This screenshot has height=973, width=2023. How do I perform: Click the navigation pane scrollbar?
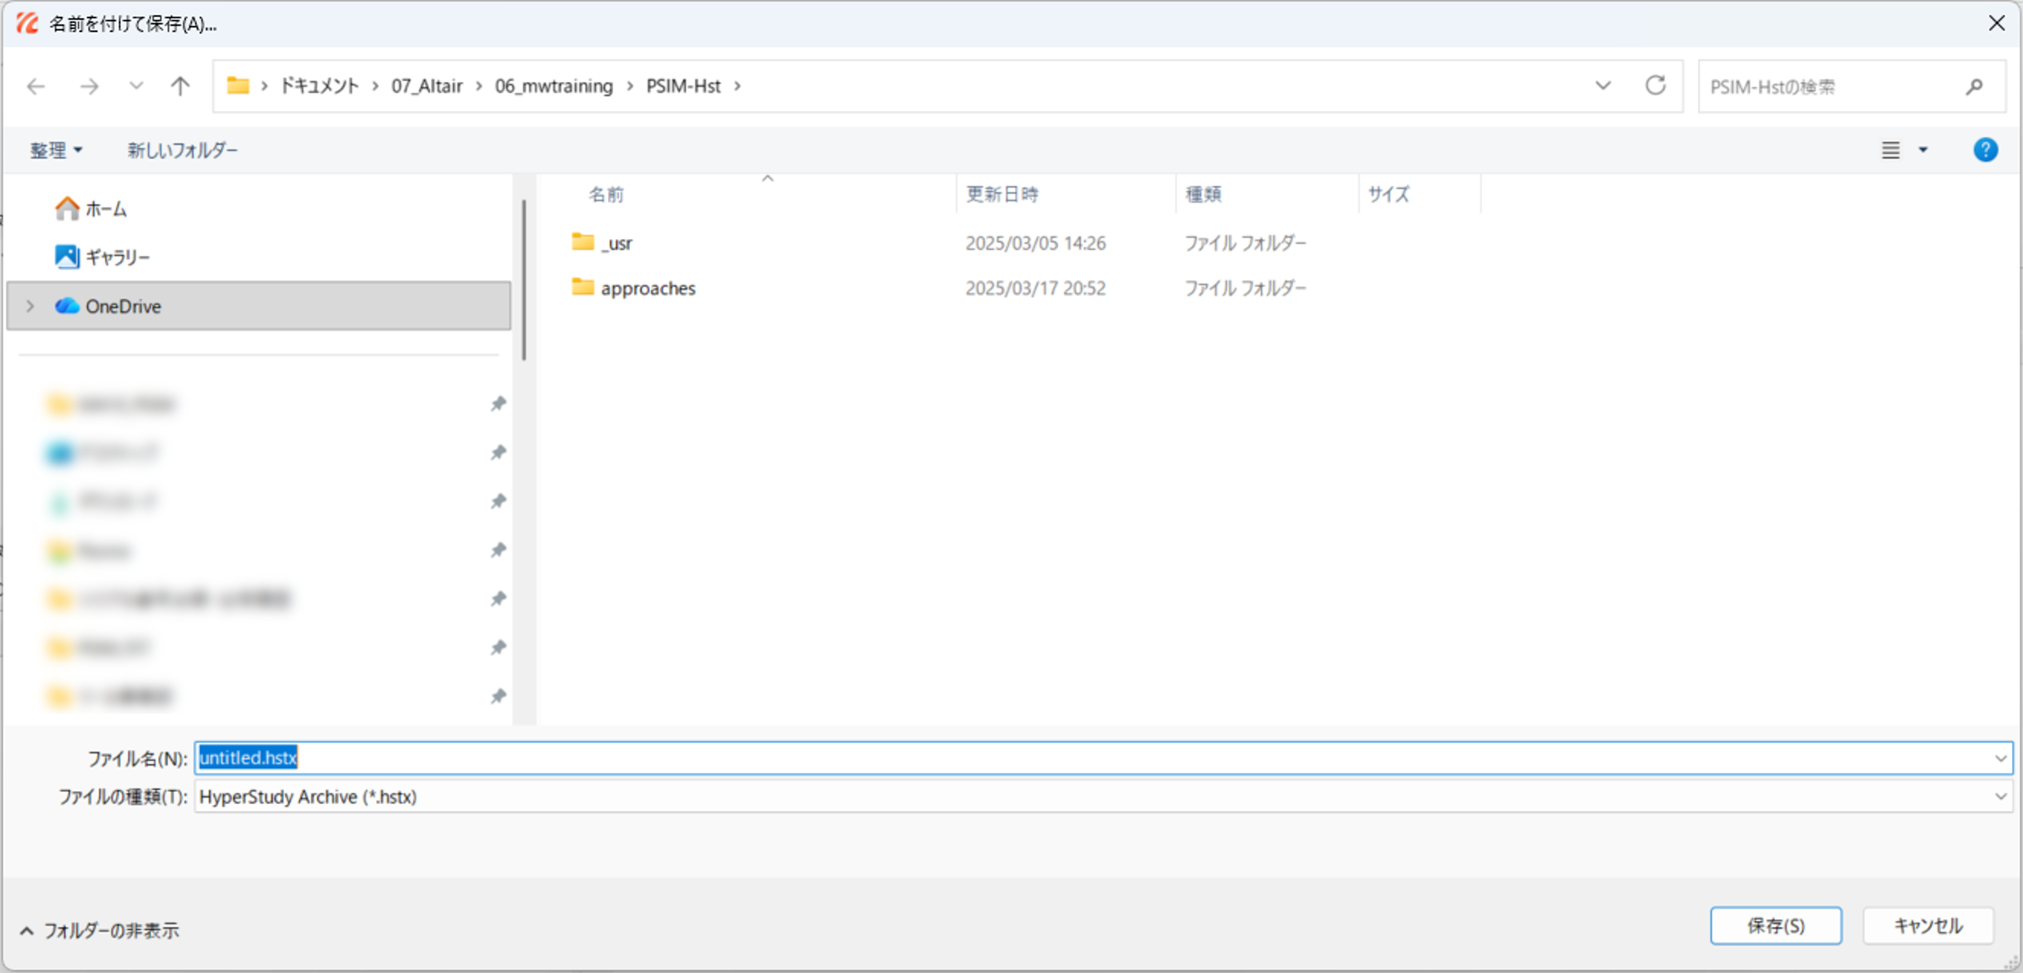(524, 281)
